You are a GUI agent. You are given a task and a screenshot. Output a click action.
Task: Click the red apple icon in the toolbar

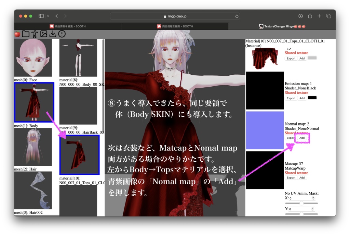point(17,34)
